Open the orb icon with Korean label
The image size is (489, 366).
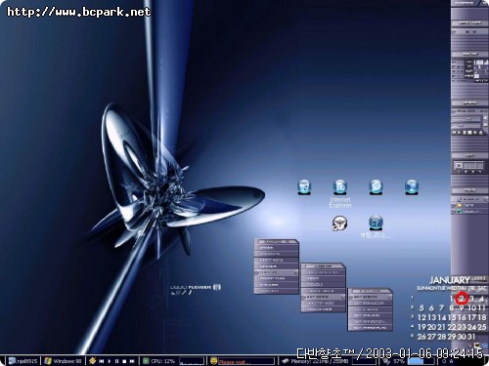(376, 223)
